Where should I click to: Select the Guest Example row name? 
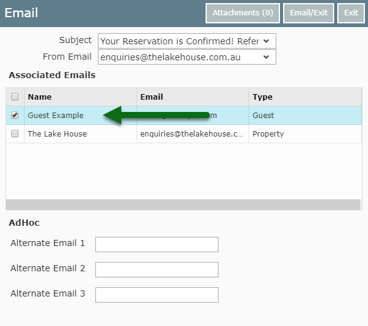pyautogui.click(x=55, y=116)
